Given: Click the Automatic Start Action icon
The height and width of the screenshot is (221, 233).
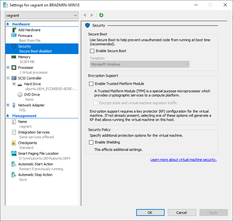Looking at the screenshot, I should click(14, 164).
